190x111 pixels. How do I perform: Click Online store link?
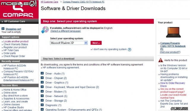10,93
